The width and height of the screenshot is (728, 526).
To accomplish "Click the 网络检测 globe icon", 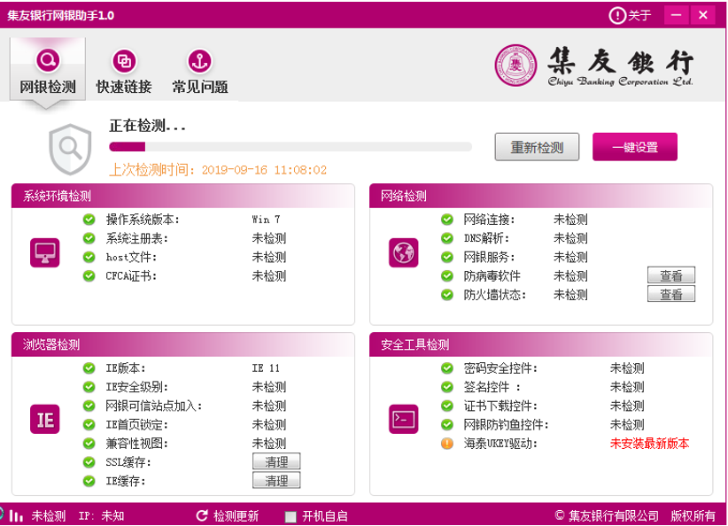I will (404, 253).
